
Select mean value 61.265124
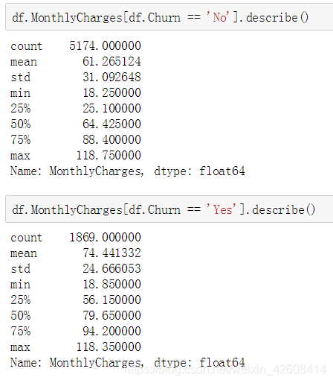[x=111, y=61]
